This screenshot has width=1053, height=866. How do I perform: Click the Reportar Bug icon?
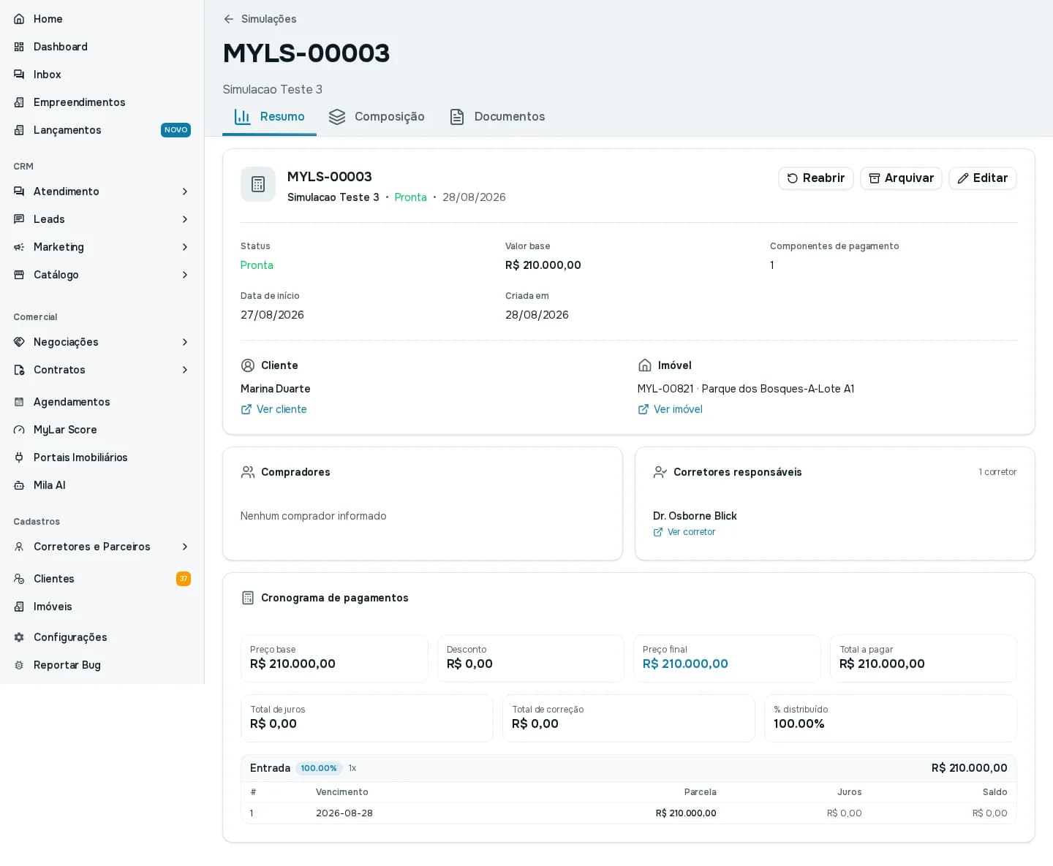[x=19, y=665]
